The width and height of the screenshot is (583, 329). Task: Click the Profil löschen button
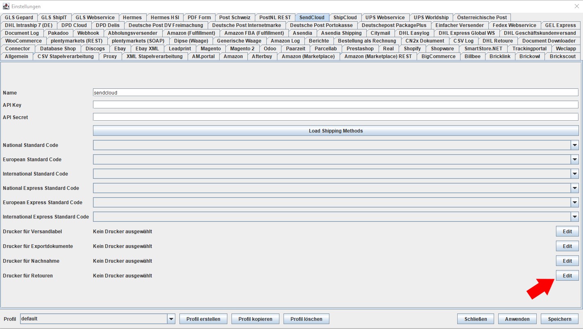tap(306, 319)
